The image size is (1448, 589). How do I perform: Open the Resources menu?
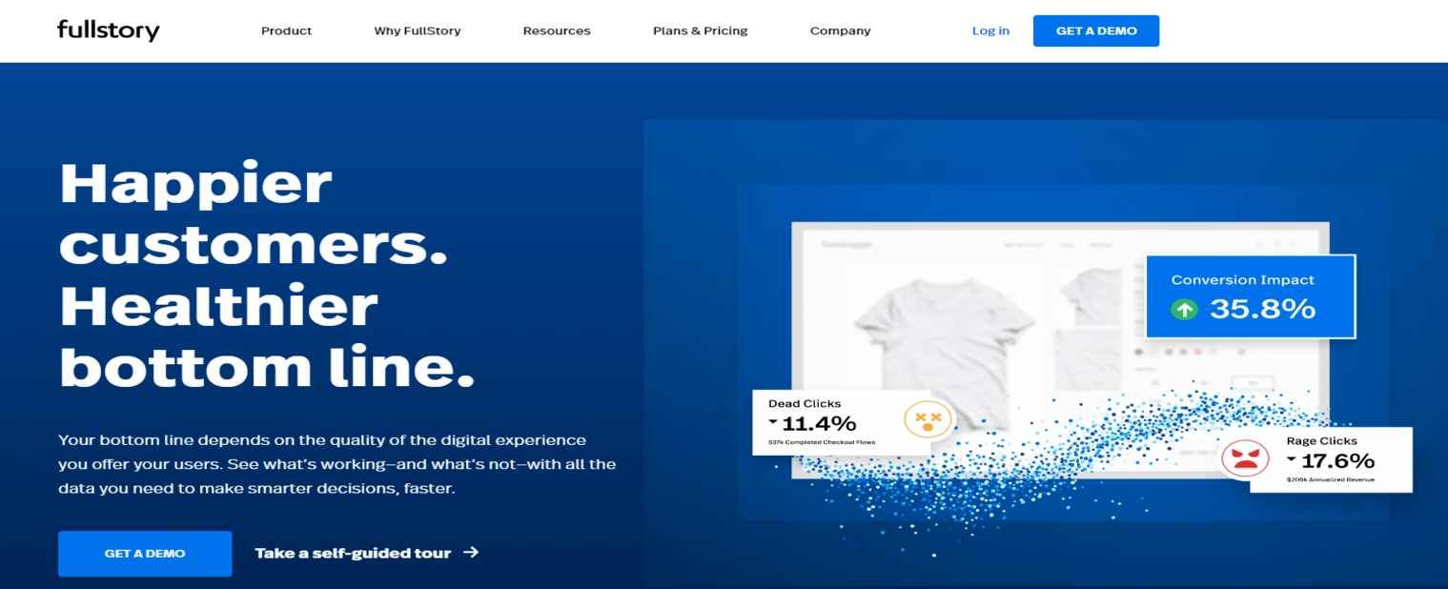click(x=557, y=30)
